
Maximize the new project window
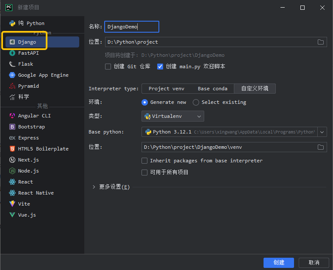tap(302, 8)
